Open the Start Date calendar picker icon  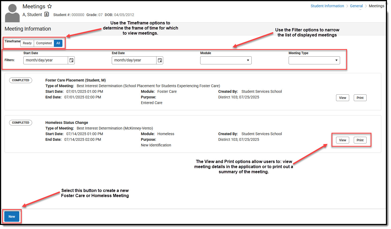(x=71, y=60)
